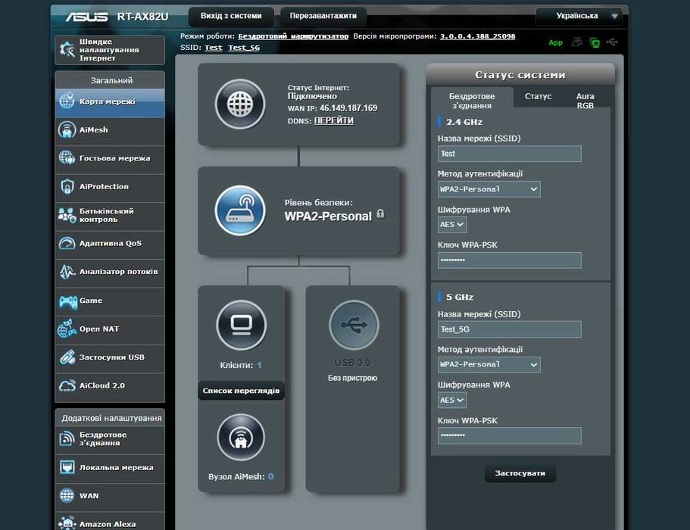Click the AiMesh node house icon
Image resolution: width=690 pixels, height=530 pixels.
coord(241,438)
